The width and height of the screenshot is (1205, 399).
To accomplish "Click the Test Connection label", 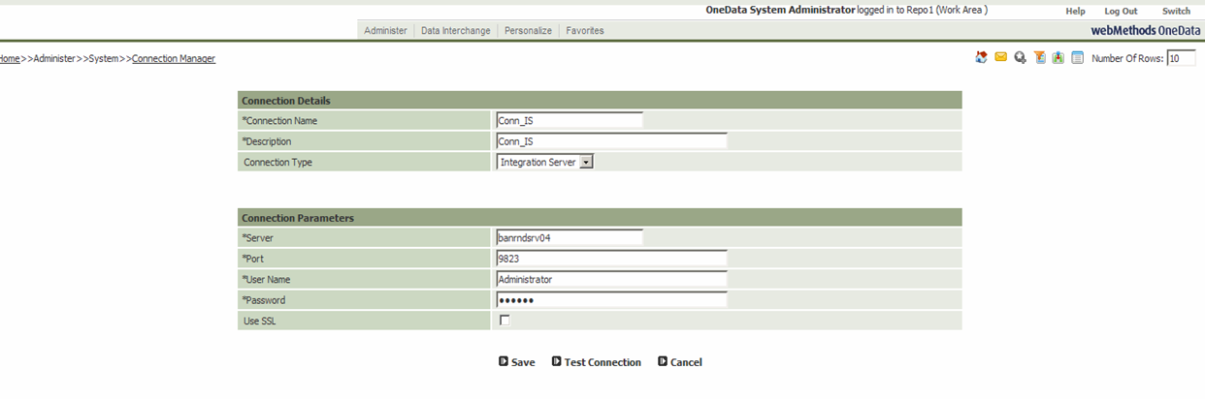I will pyautogui.click(x=602, y=362).
